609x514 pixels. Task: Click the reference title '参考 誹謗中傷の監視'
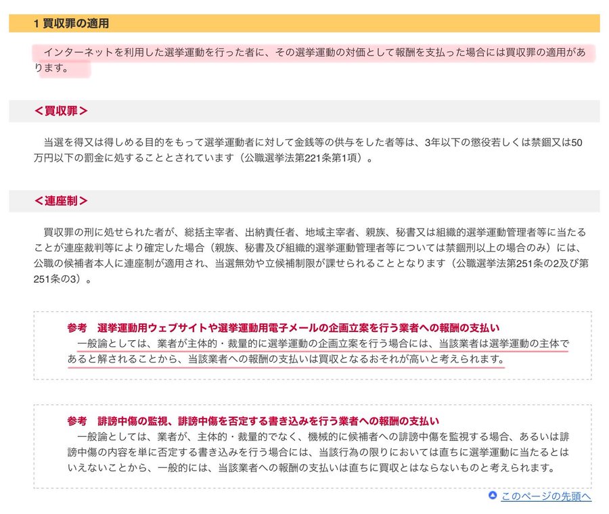253,421
